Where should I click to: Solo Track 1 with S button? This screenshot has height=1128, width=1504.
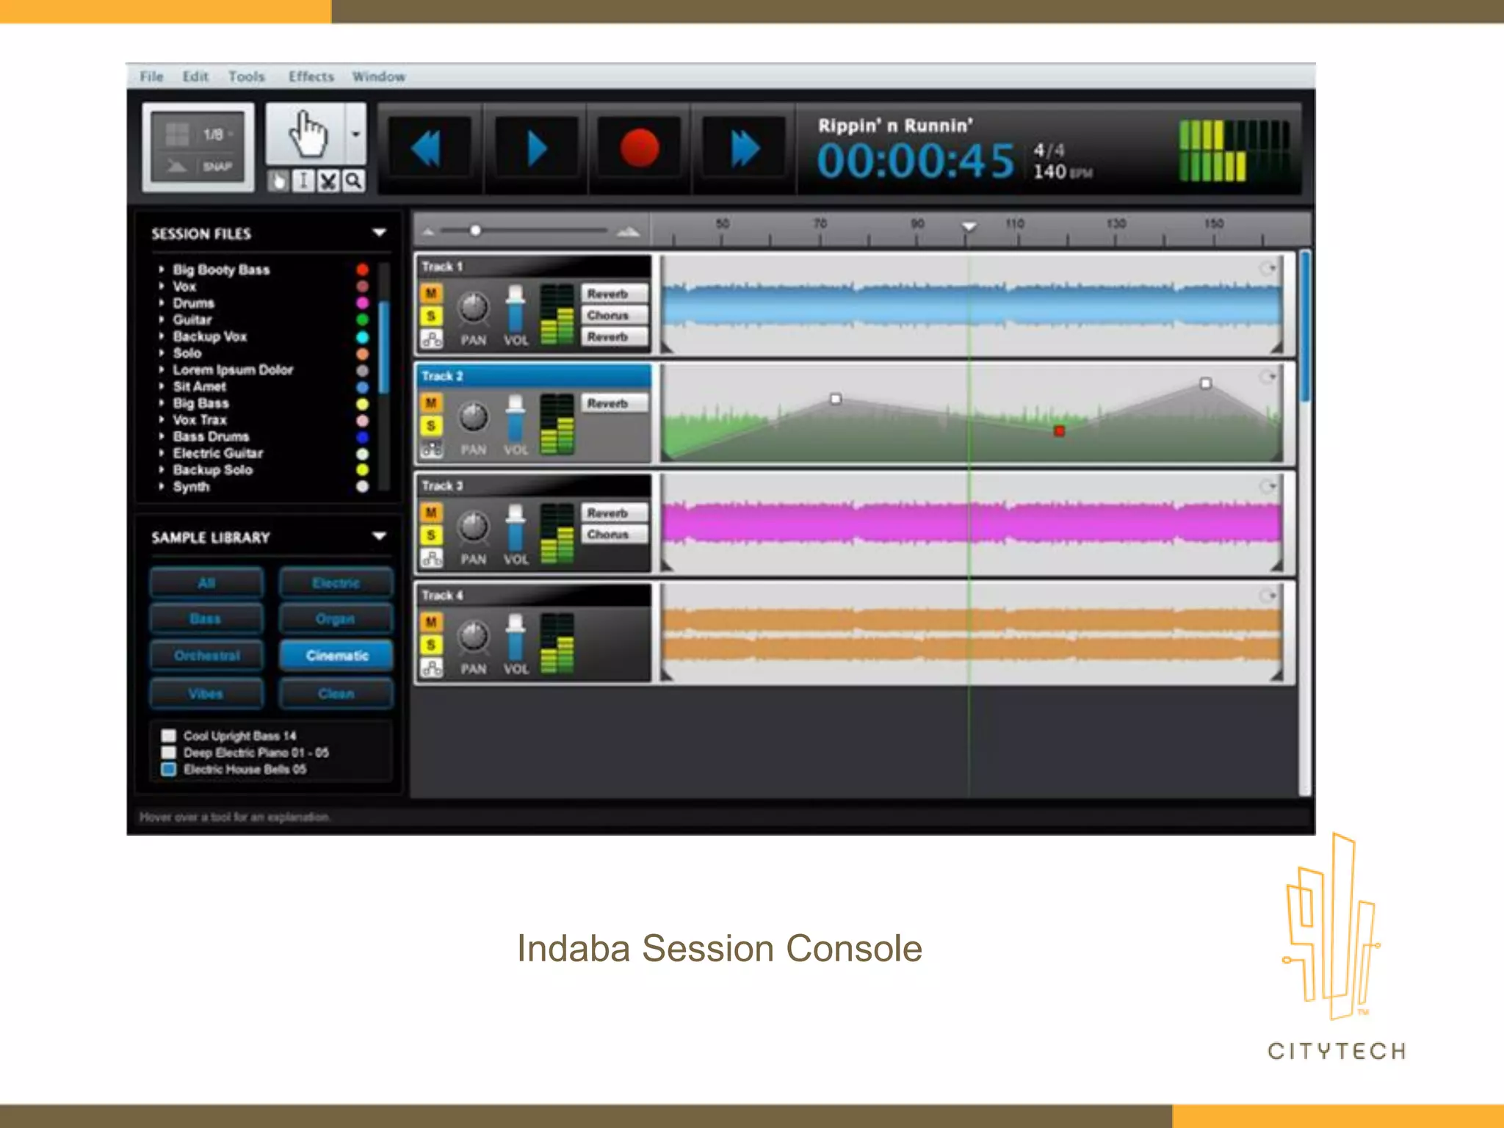[x=431, y=317]
